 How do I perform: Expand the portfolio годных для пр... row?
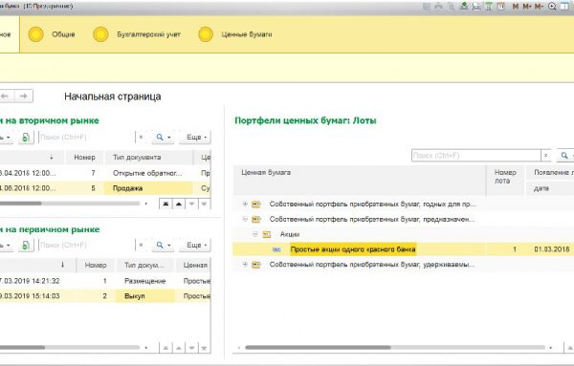click(x=245, y=205)
